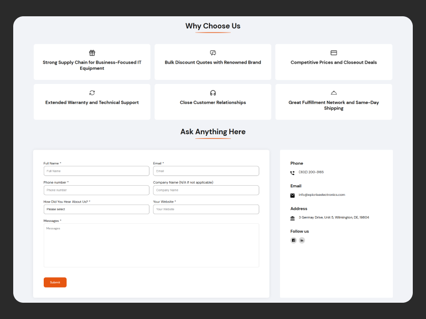The height and width of the screenshot is (319, 426).
Task: Open the Facebook icon under Follow us
Action: [293, 240]
